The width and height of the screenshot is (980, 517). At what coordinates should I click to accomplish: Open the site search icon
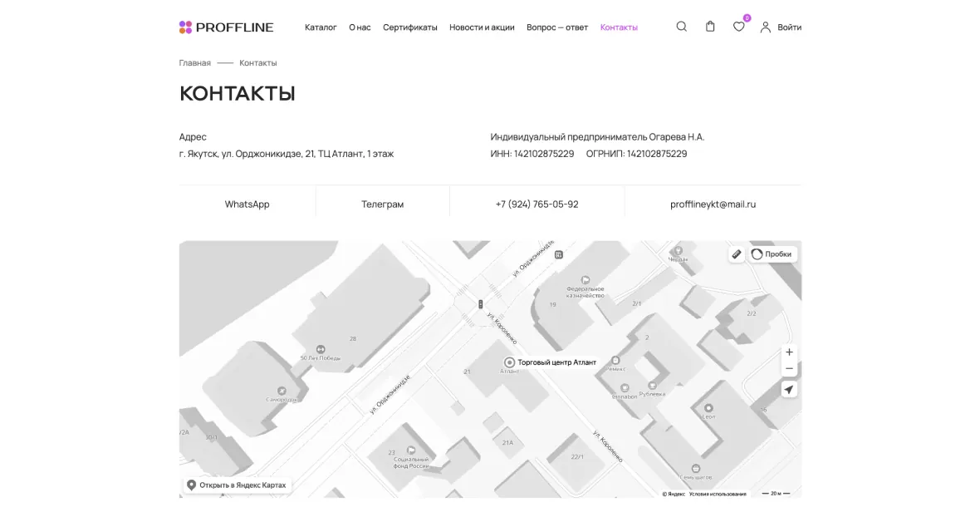(x=681, y=27)
